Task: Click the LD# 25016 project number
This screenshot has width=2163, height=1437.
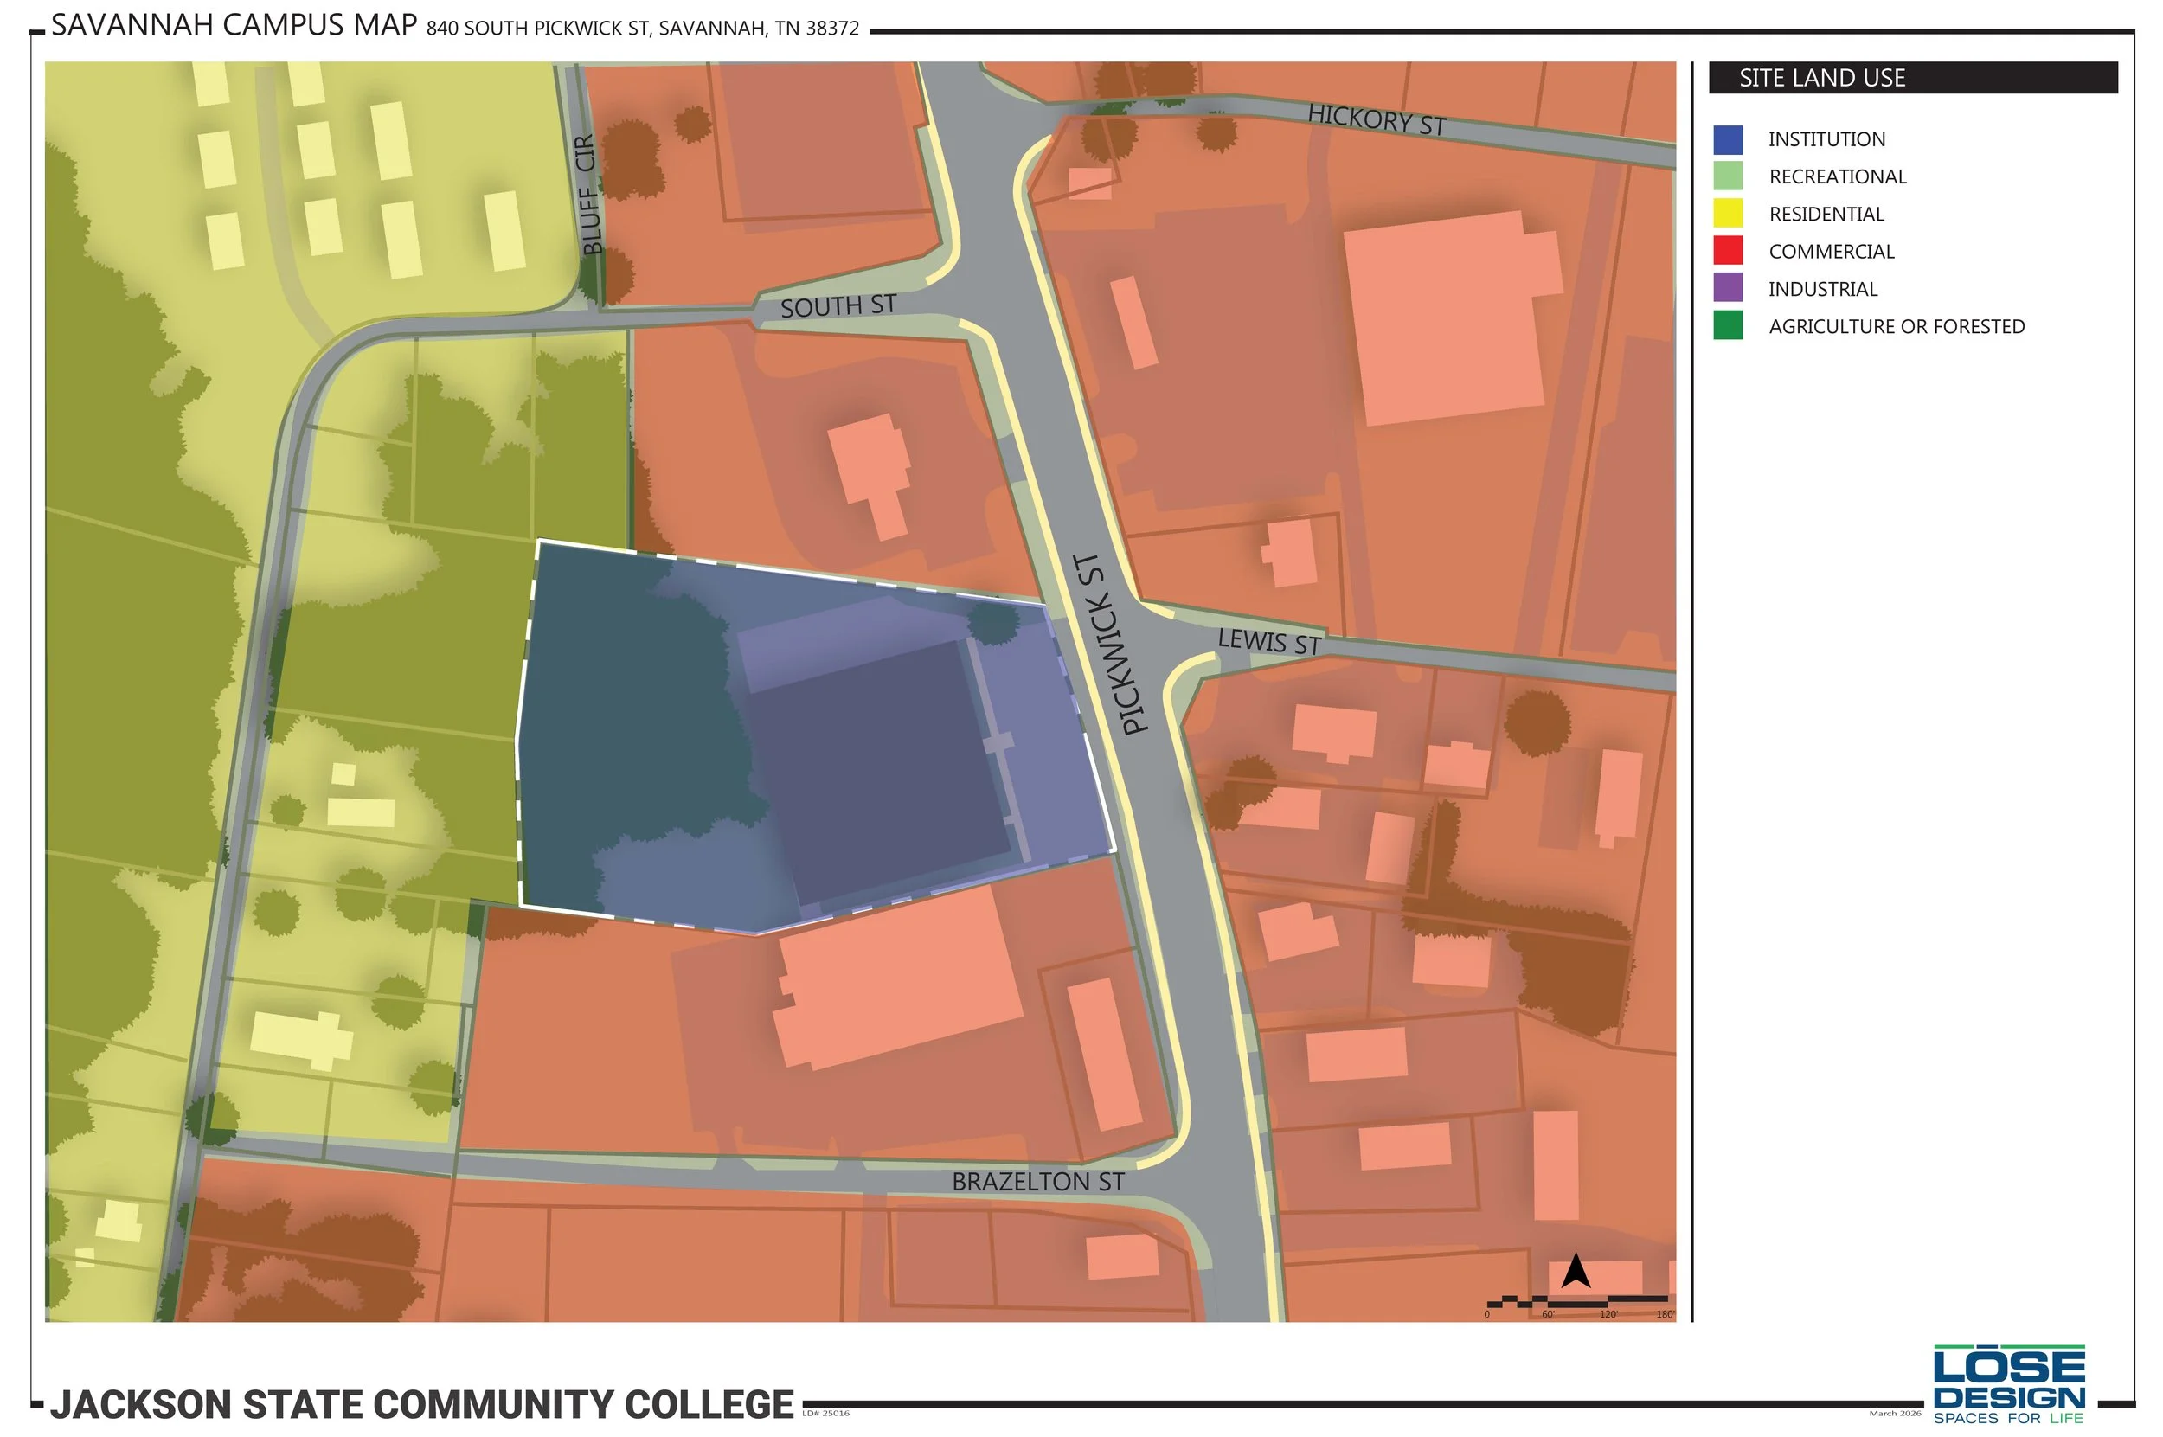Action: pyautogui.click(x=825, y=1413)
